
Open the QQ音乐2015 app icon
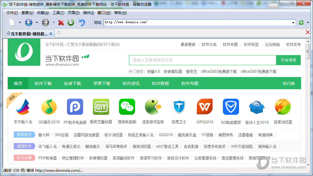pyautogui.click(x=49, y=107)
